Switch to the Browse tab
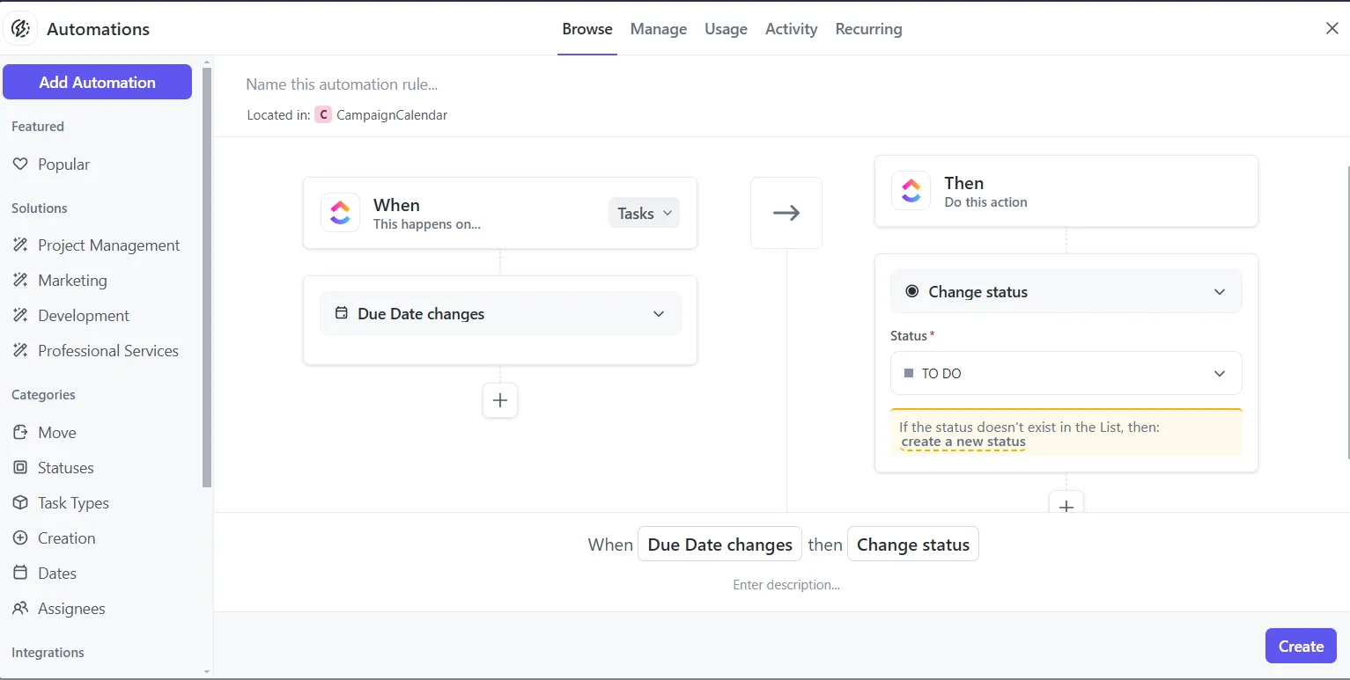 point(587,29)
